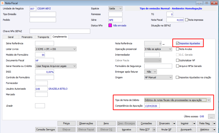
Task: Enable the Nota Avulsa checkbox
Action: click(177, 49)
